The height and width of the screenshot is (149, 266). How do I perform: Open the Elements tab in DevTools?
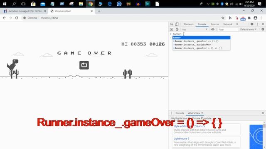[189, 24]
